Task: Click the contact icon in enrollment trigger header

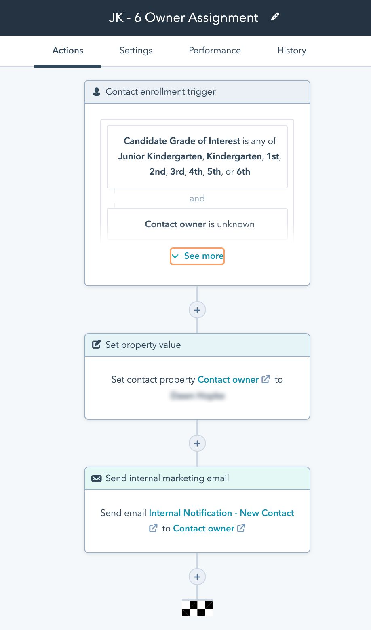Action: tap(97, 92)
